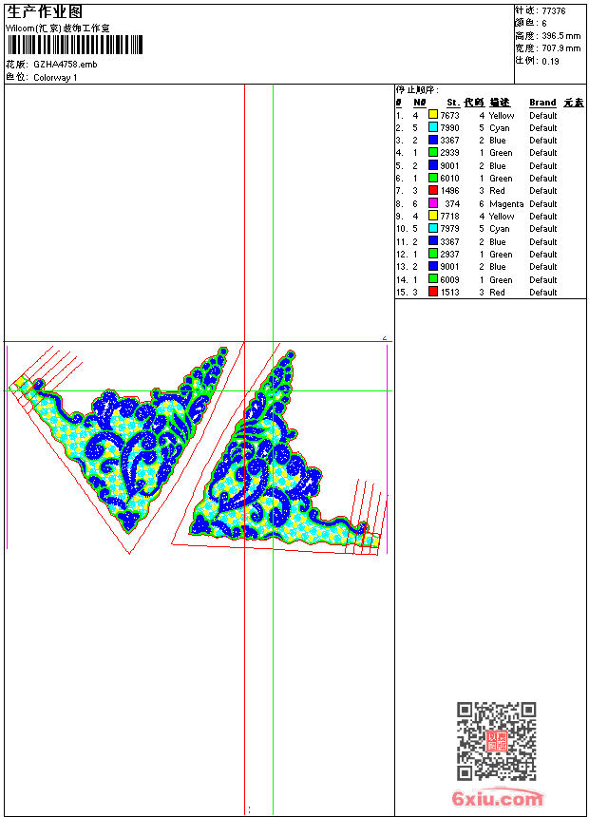The image size is (589, 817).
Task: Click the red seal in the QR code
Action: click(497, 741)
